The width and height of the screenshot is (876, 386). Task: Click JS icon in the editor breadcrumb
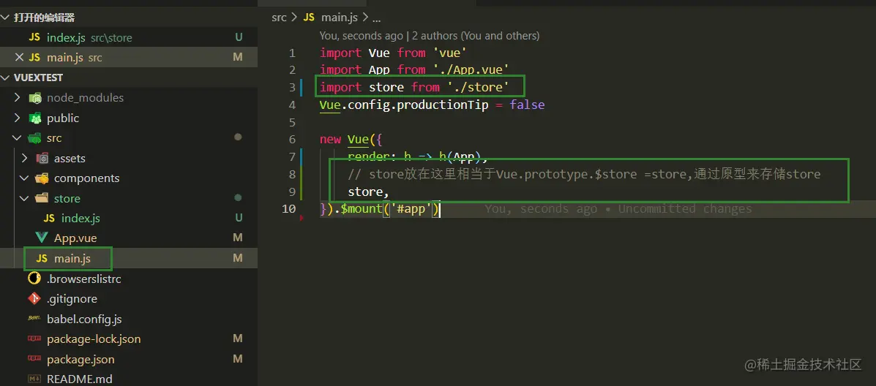tap(309, 18)
